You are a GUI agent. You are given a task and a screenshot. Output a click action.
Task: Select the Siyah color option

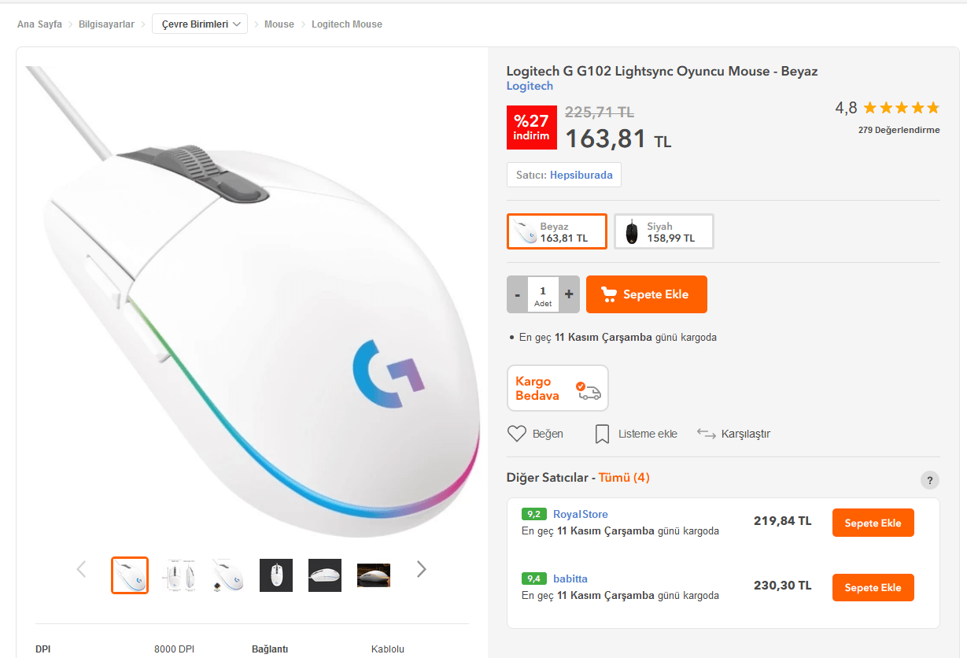664,231
